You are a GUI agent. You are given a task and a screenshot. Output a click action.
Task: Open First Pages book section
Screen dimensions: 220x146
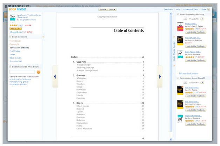tap(15, 51)
